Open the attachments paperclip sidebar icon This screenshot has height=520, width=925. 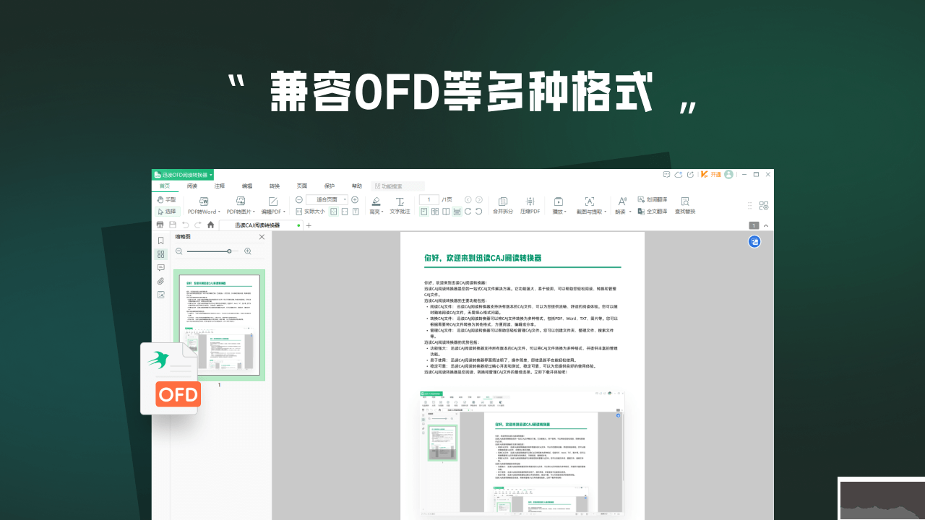[x=161, y=281]
